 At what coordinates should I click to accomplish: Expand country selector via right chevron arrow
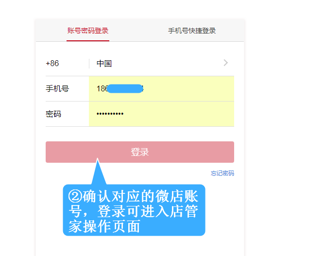[226, 63]
